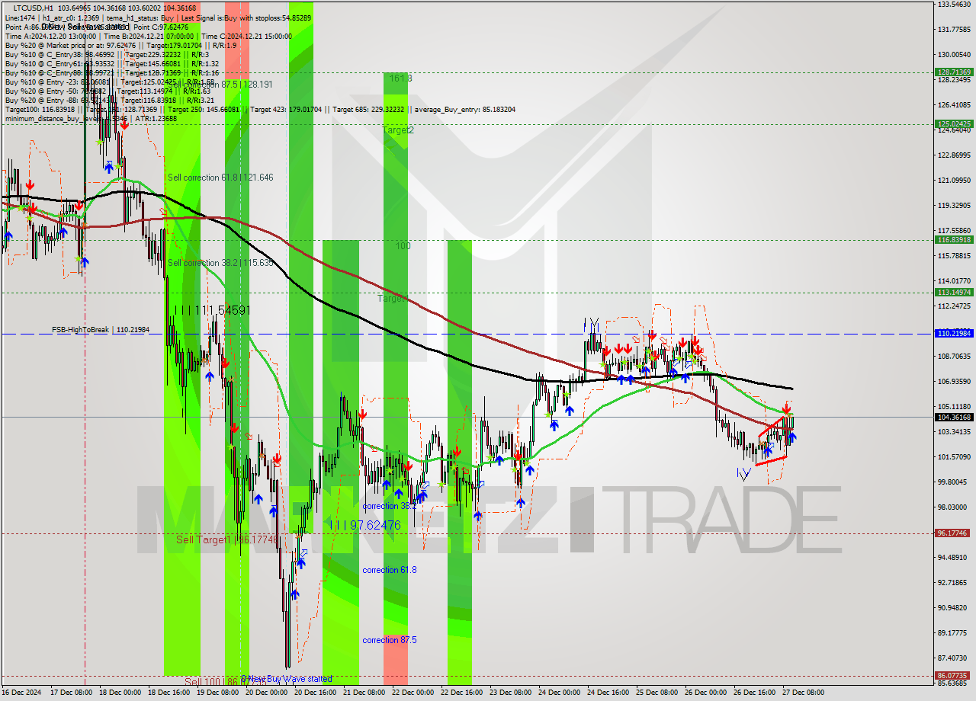Click the '0 New Buy Wave started' label
976x701 pixels.
(287, 679)
